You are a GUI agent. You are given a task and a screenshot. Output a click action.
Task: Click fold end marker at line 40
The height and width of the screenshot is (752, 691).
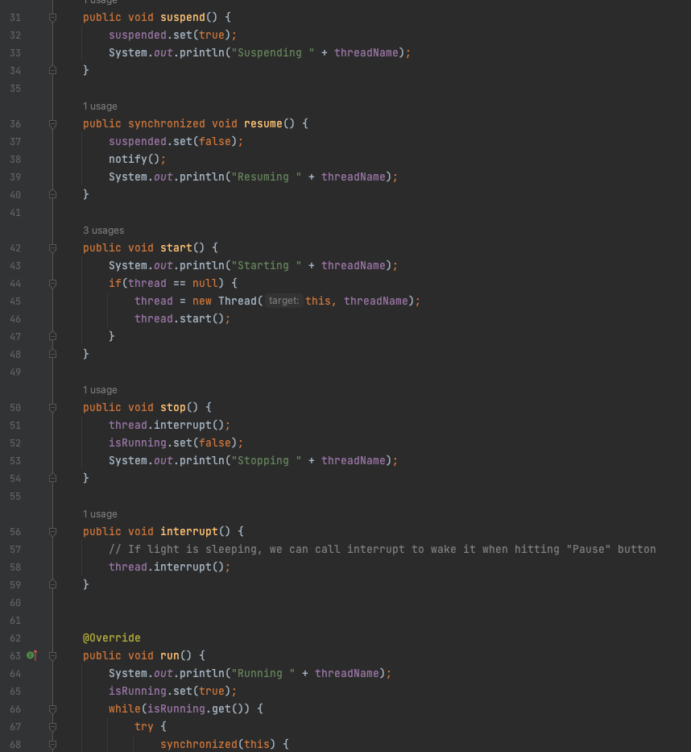52,195
